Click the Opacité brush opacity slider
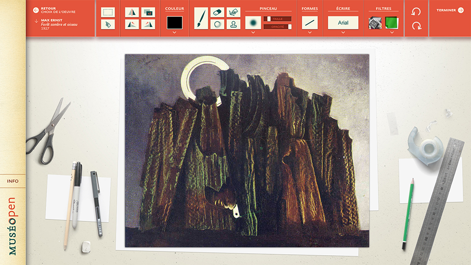Viewport: 471px width, 265px height. tap(278, 26)
